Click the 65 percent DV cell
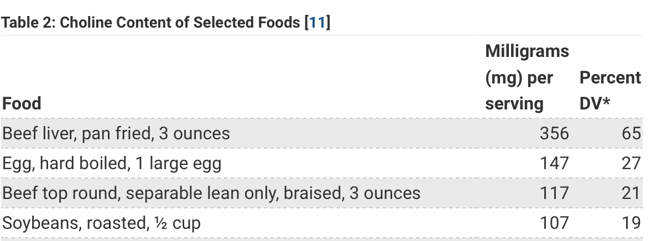 (631, 133)
